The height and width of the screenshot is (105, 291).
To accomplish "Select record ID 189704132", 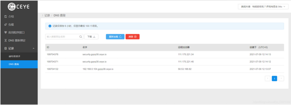I will click(x=53, y=69).
